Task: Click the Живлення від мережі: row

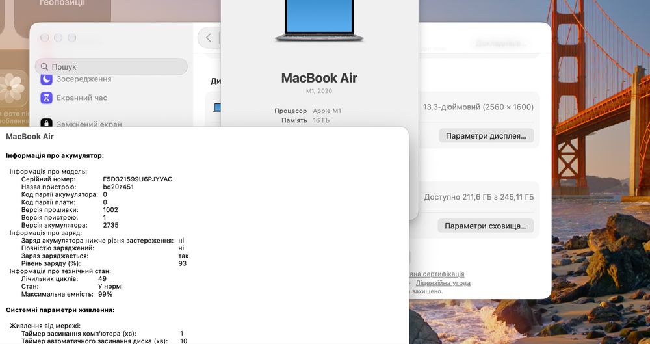Action: pos(45,326)
